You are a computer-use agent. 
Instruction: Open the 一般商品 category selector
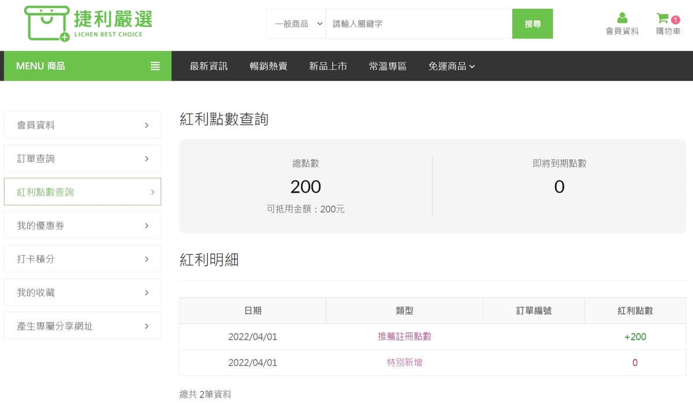[296, 24]
